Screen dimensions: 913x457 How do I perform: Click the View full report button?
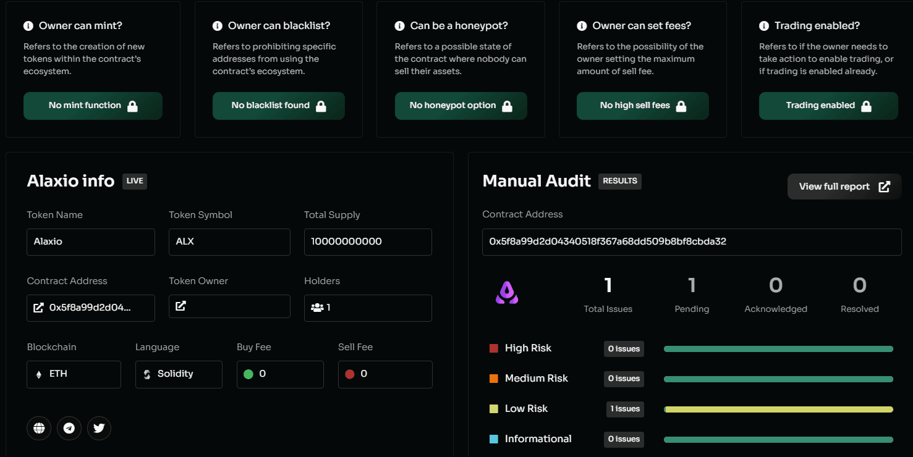[x=844, y=187]
